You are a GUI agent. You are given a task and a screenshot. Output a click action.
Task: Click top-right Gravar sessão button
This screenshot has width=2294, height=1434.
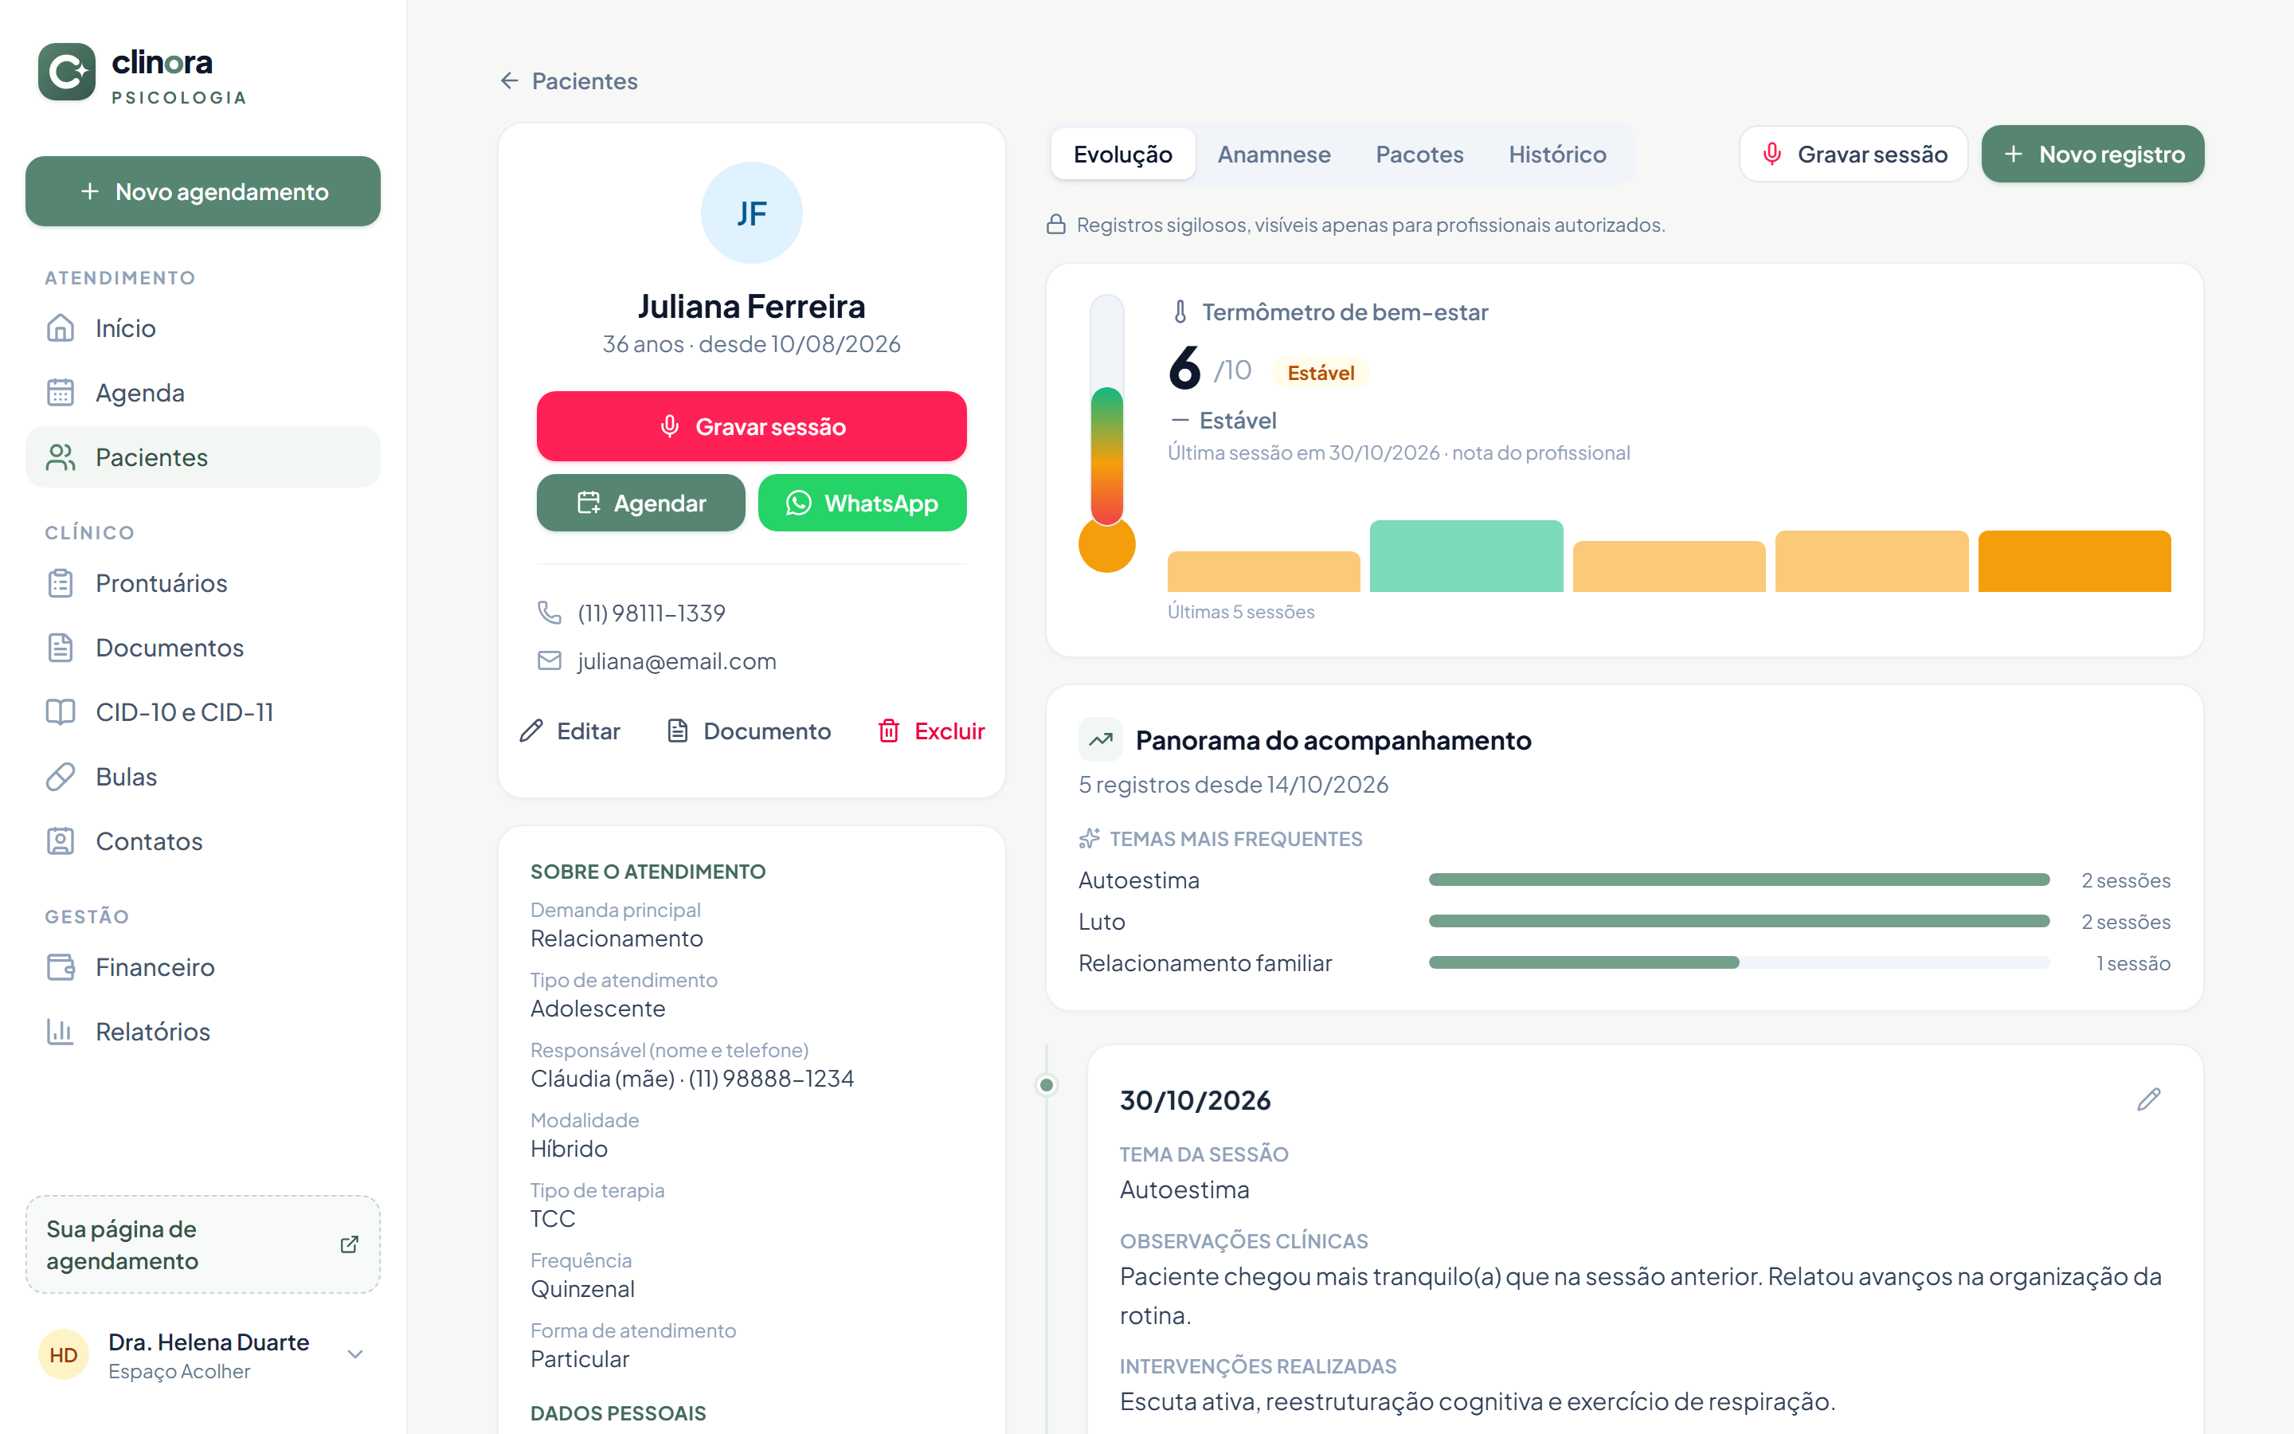click(1854, 154)
